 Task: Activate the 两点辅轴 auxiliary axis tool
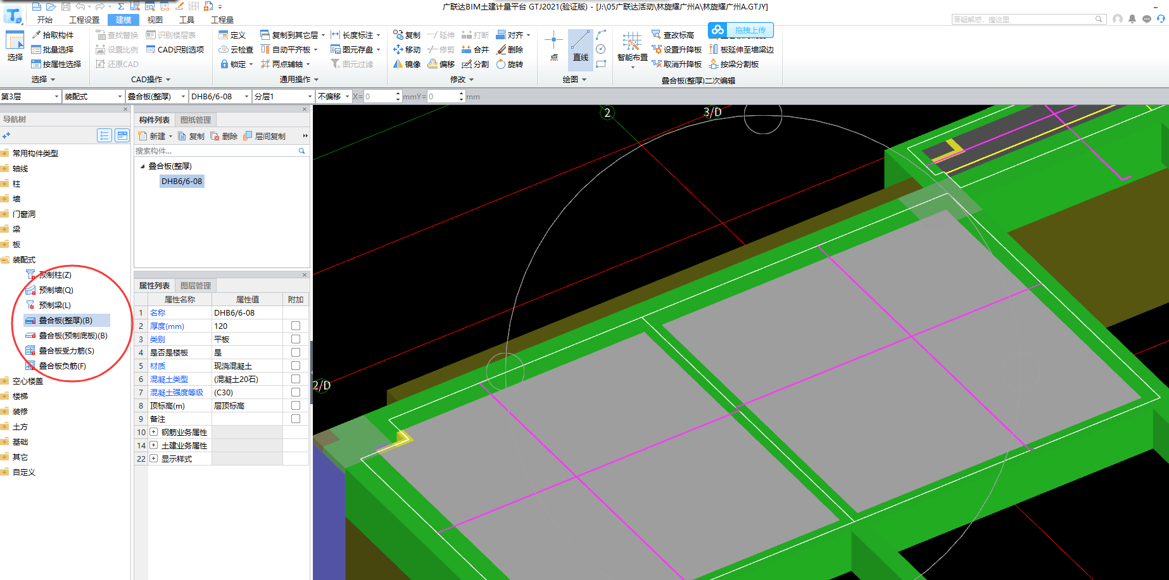click(286, 64)
